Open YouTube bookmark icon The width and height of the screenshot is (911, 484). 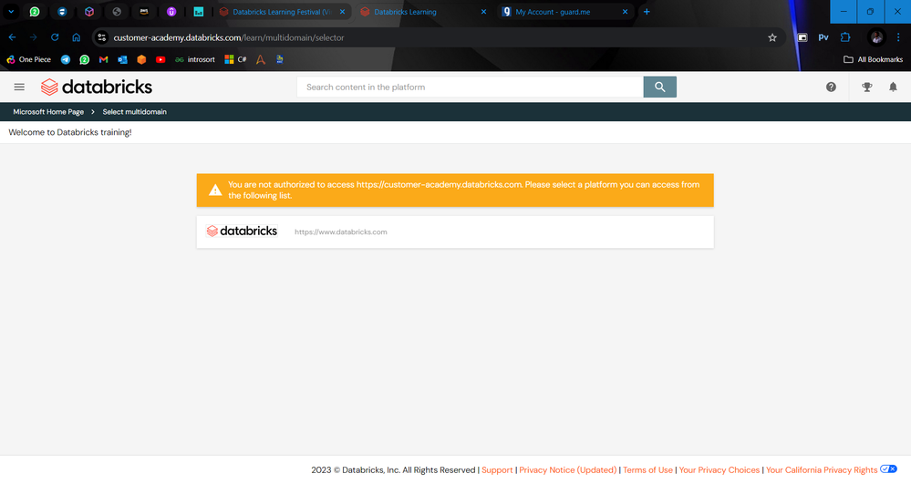[x=160, y=59]
